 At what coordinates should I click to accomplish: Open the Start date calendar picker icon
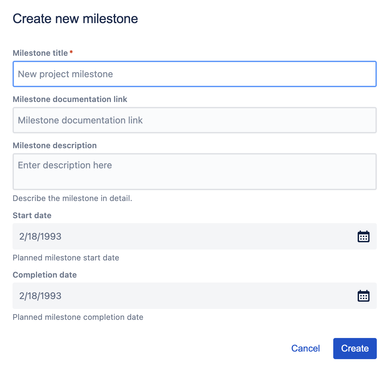(363, 236)
